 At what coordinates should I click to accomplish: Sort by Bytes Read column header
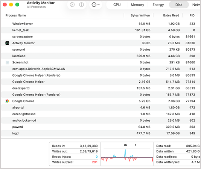click(171, 15)
